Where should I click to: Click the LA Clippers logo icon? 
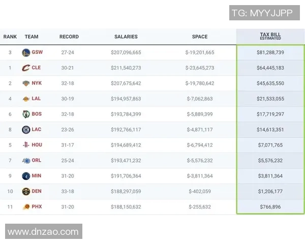[x=26, y=130]
